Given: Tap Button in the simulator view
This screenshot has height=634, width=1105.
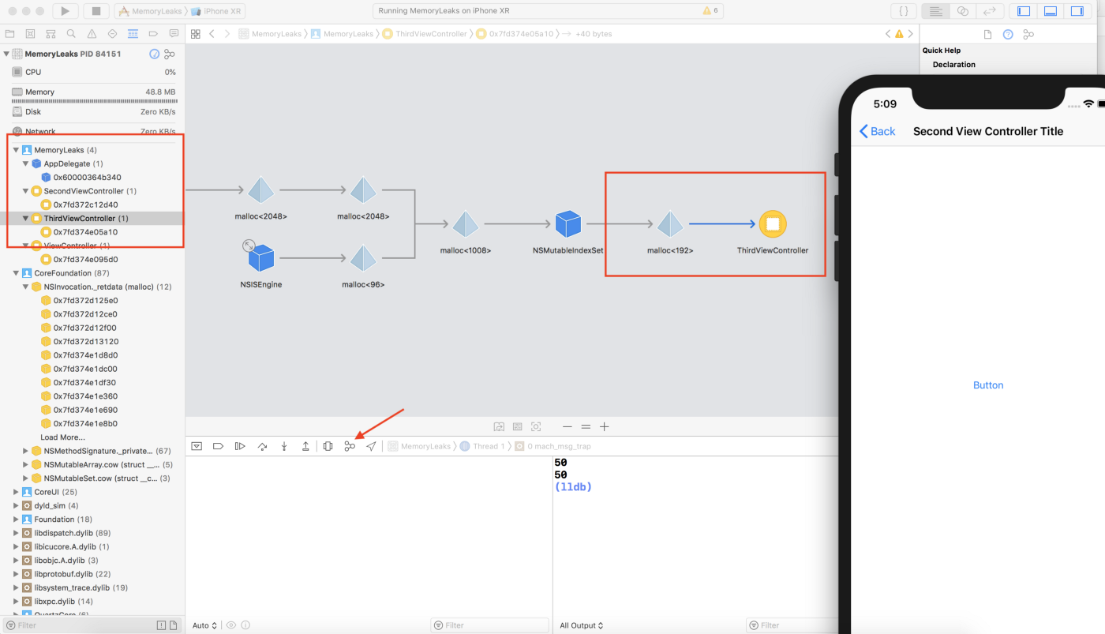Looking at the screenshot, I should pyautogui.click(x=988, y=385).
